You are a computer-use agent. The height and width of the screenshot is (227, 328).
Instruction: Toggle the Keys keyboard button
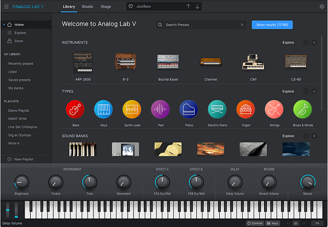click(x=273, y=223)
